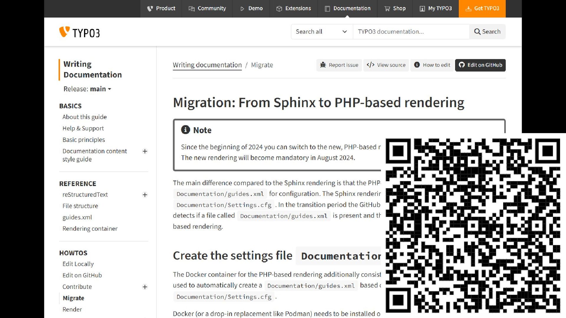The width and height of the screenshot is (566, 318).
Task: Open the Documentation menu item
Action: [x=348, y=9]
